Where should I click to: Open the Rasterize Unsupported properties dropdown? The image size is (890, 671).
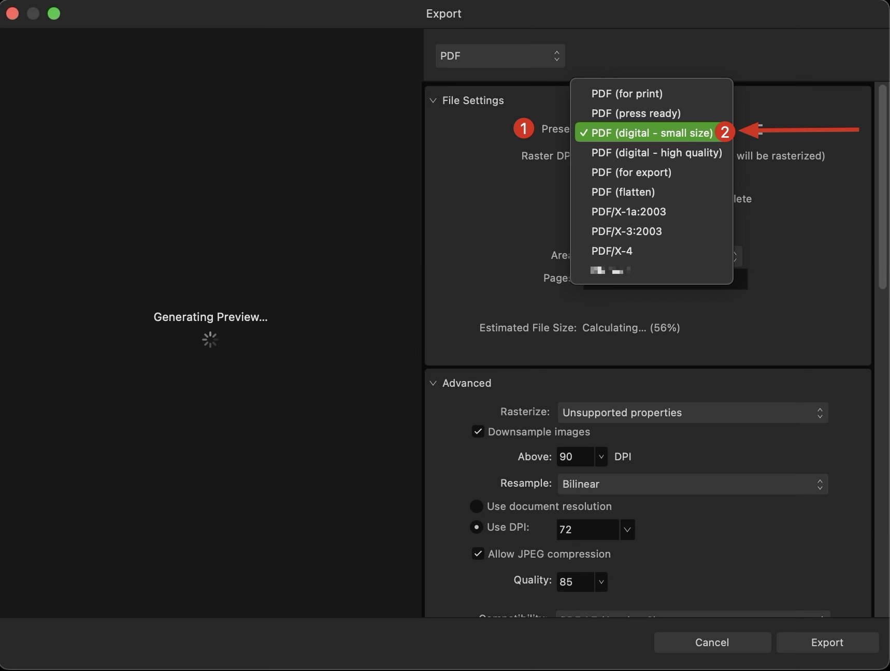point(692,413)
